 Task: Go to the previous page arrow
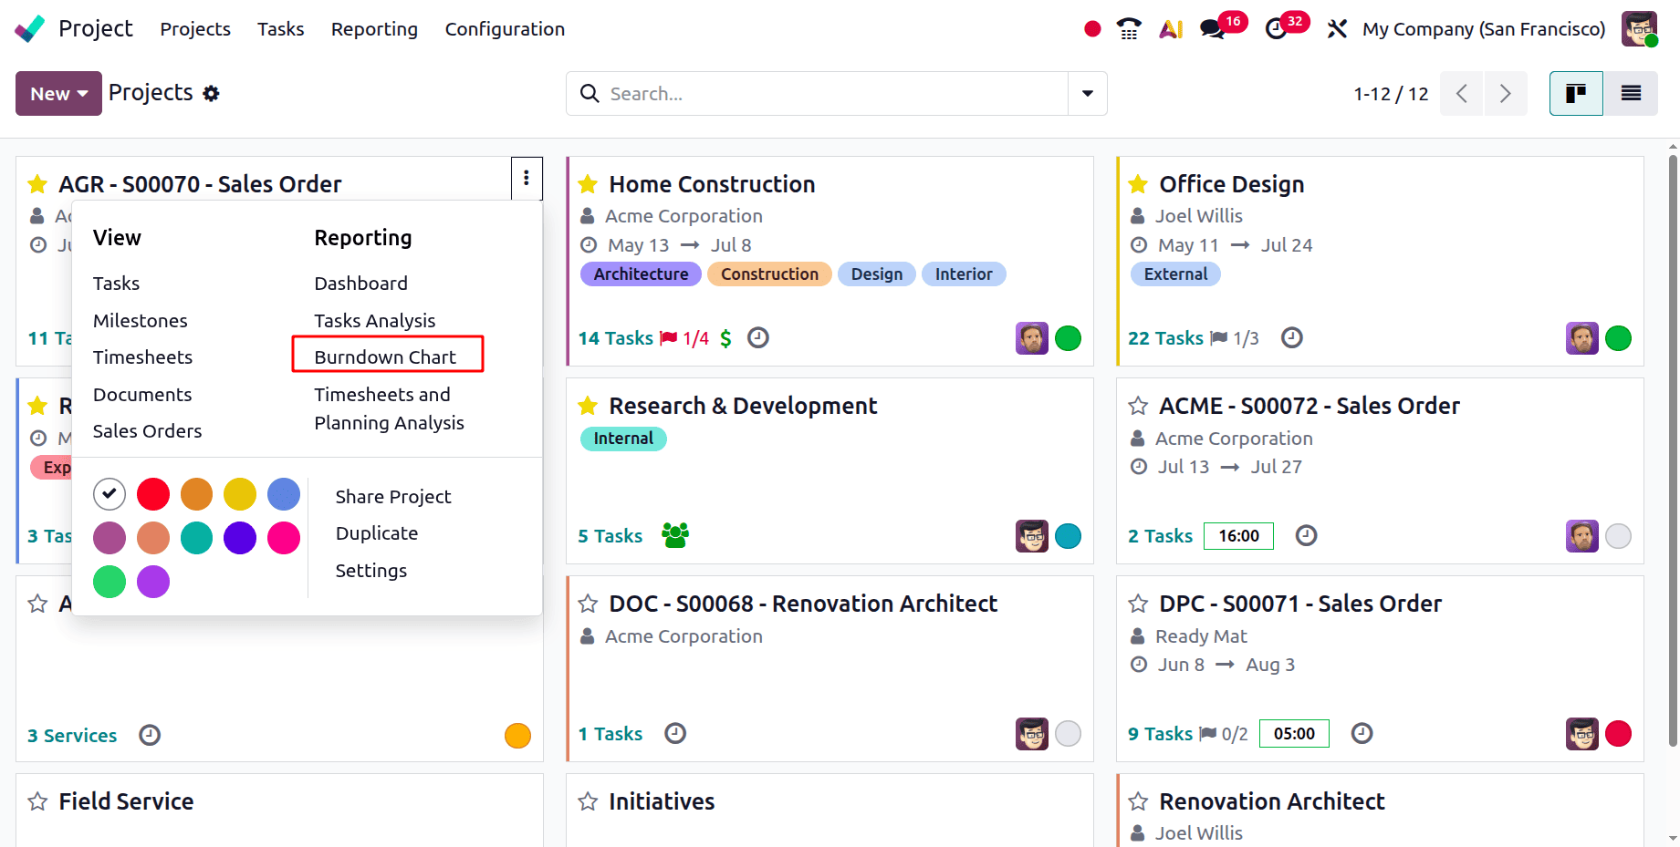[1462, 93]
